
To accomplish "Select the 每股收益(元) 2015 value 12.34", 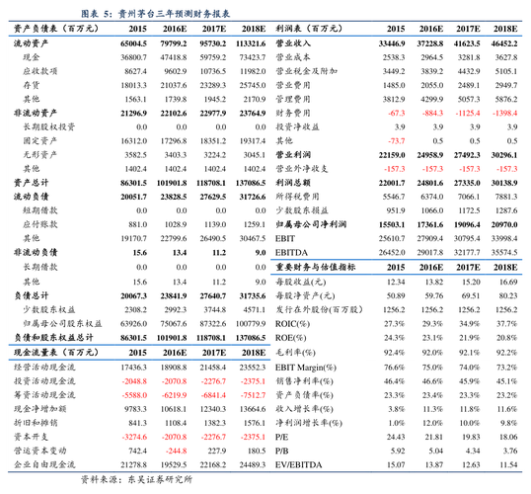I will point(396,282).
